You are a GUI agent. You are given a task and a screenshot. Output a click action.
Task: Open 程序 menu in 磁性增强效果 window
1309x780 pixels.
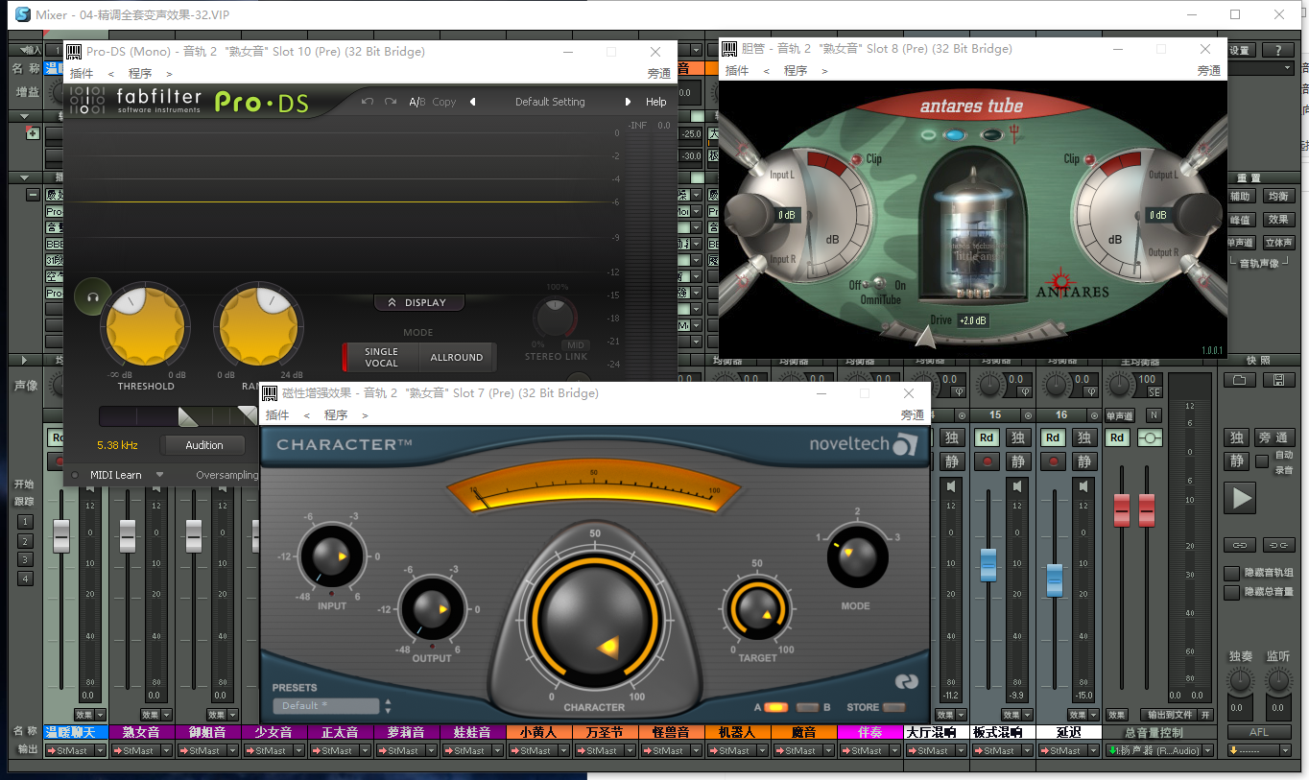click(336, 414)
